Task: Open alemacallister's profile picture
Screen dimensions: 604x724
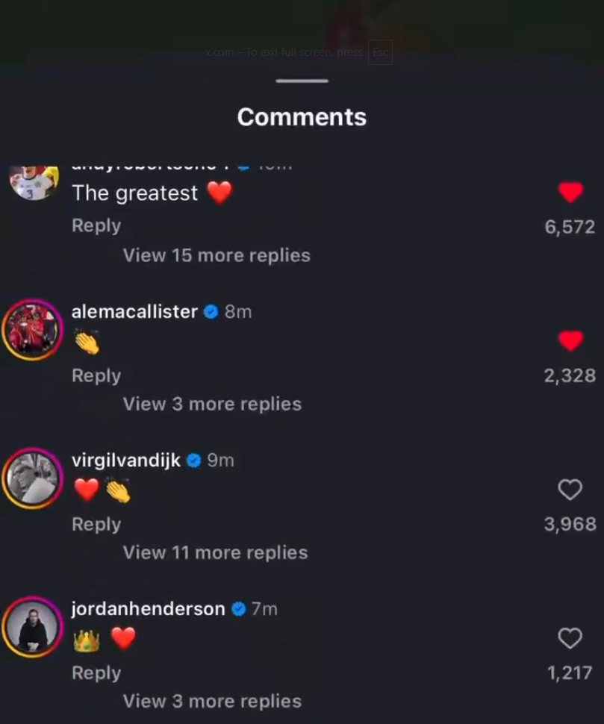Action: [x=32, y=329]
